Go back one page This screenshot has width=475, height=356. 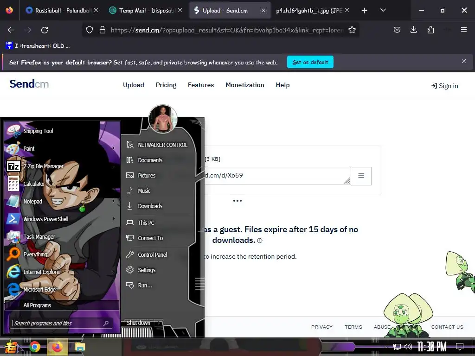(x=11, y=30)
